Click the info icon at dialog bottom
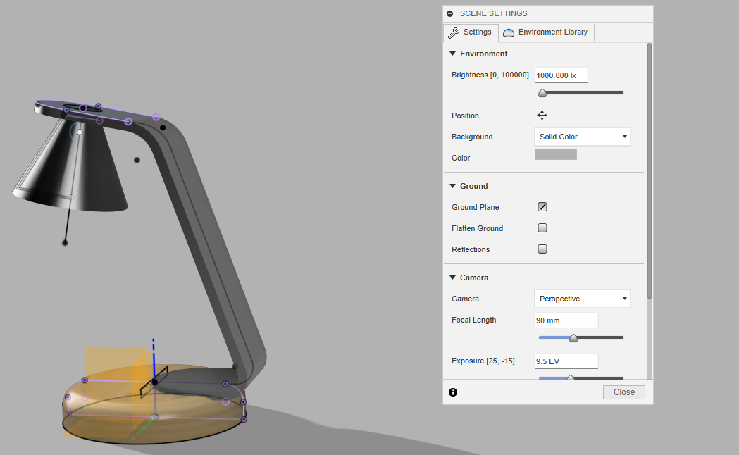This screenshot has width=739, height=455. coord(453,392)
